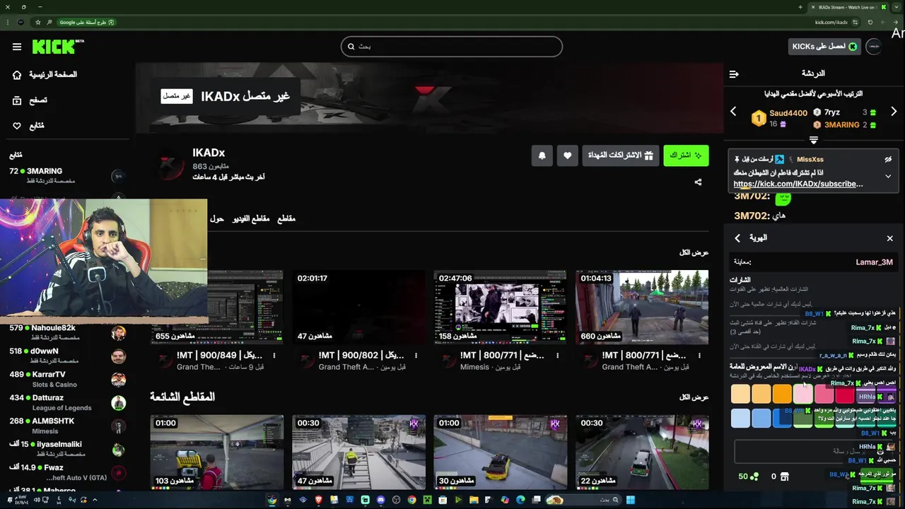Image resolution: width=905 pixels, height=509 pixels.
Task: Click عرض الكل for popular clips
Action: pos(694,397)
